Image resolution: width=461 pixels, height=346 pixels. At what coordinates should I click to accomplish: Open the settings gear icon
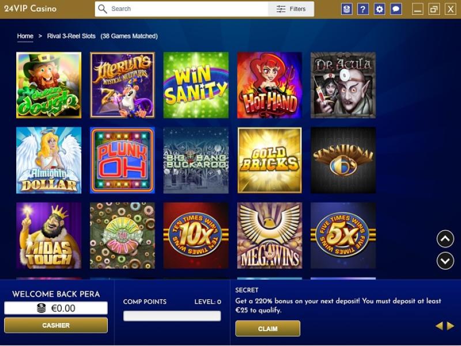coord(380,9)
